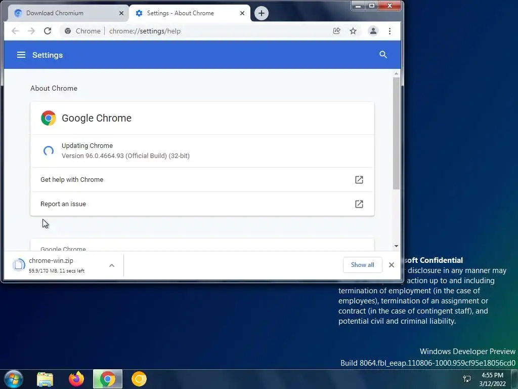Click the browser forward arrow

(31, 31)
